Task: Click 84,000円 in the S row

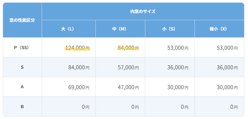Action: pos(79,68)
